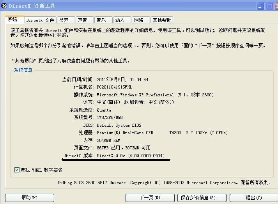Click the 退出(X) button
Screen dimensions: 278x204
point(254,198)
